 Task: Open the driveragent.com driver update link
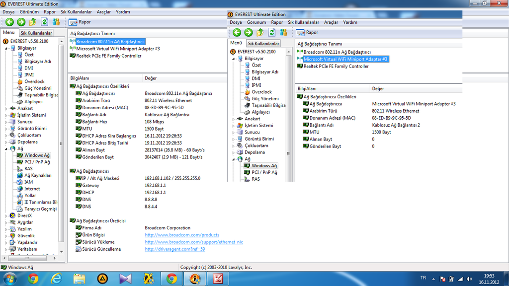coord(174,249)
